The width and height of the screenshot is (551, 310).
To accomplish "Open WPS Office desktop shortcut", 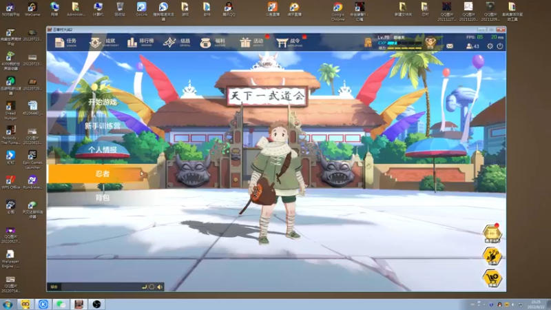I will [x=10, y=183].
